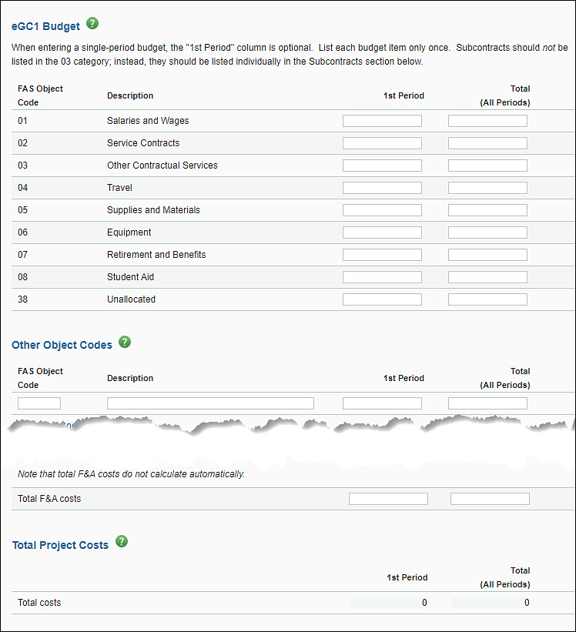Click Equipment 1st Period field
576x632 pixels.
(382, 232)
